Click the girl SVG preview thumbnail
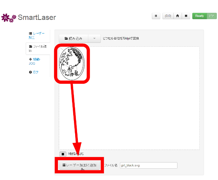The width and height of the screenshot is (218, 180). pyautogui.click(x=72, y=64)
